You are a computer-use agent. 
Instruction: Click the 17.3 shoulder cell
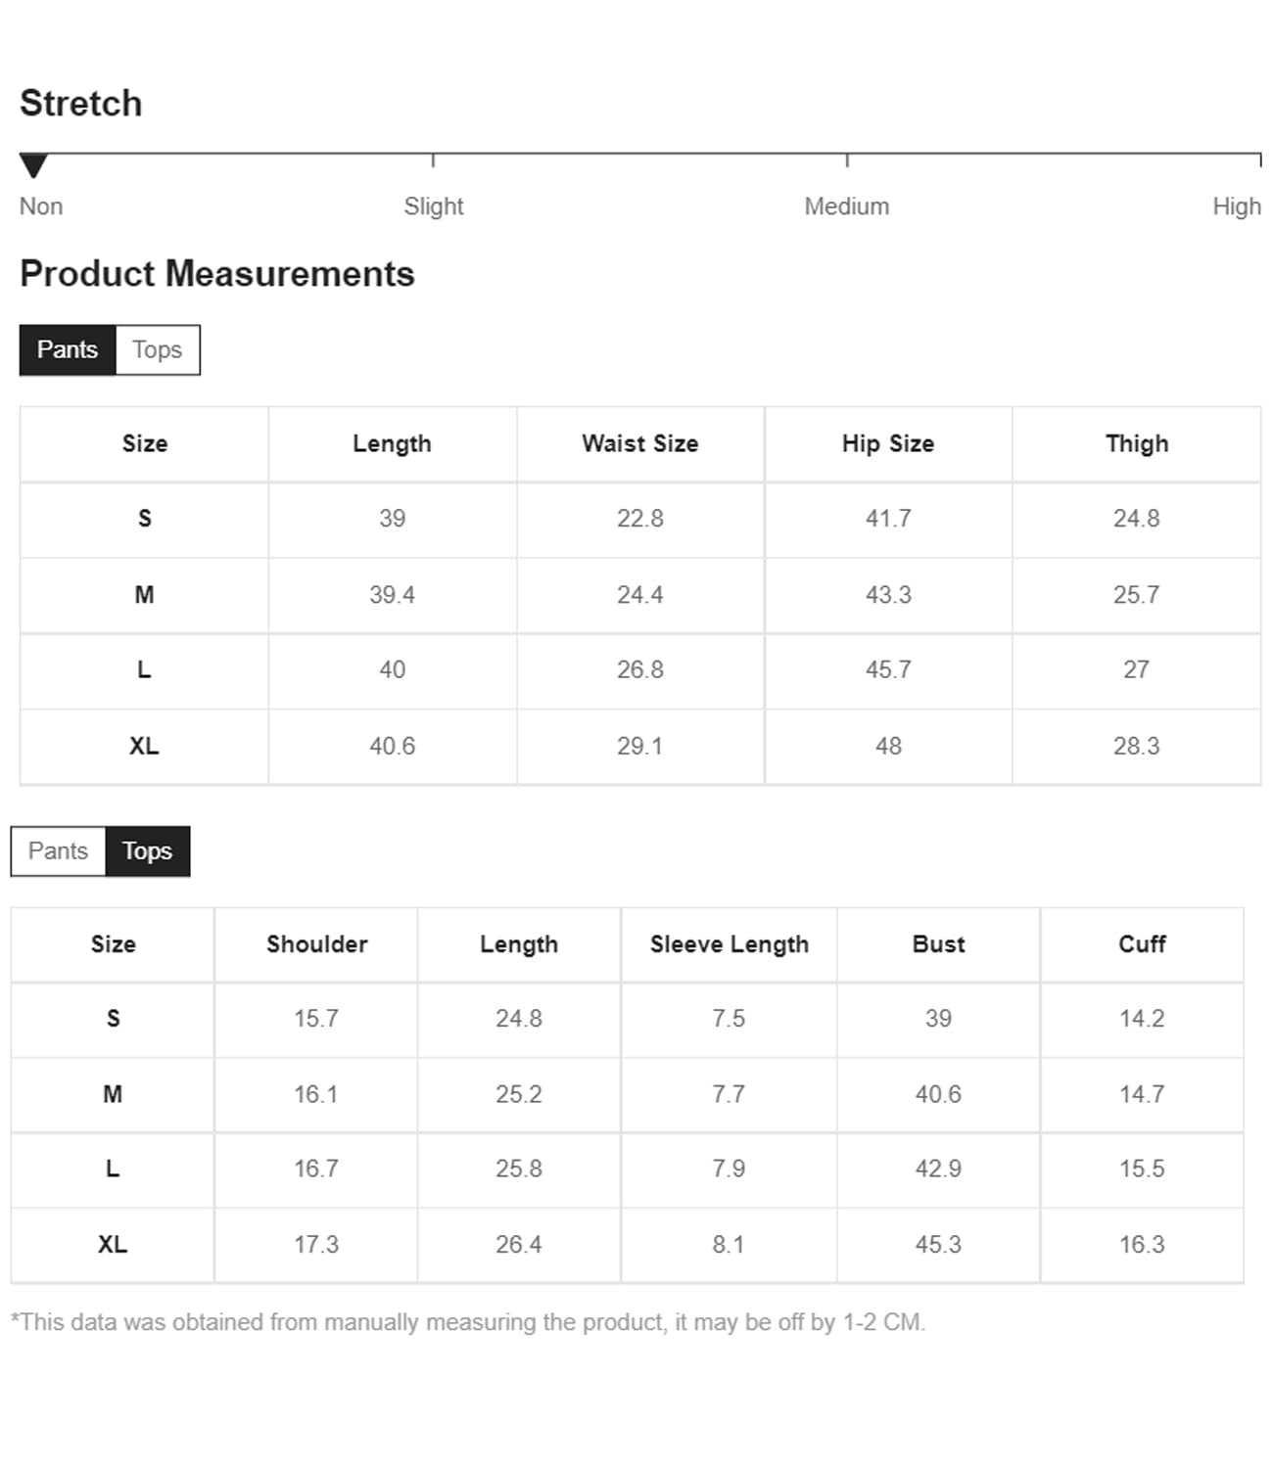(316, 1245)
